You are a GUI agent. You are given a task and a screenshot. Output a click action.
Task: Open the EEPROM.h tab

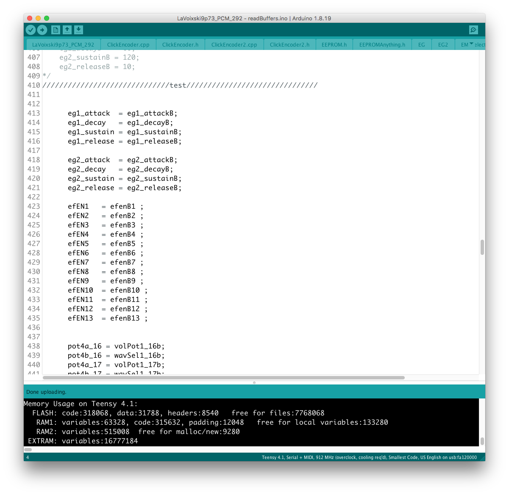point(334,44)
